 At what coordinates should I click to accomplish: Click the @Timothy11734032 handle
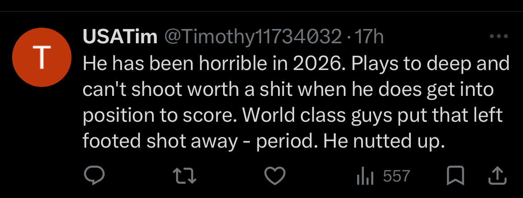tap(253, 37)
